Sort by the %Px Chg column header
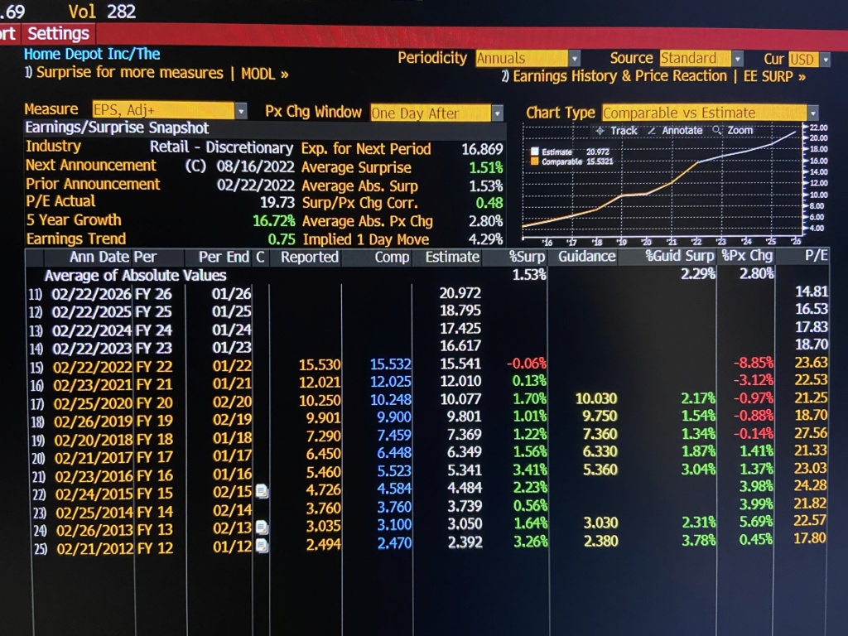Viewport: 848px width, 636px height. point(747,256)
